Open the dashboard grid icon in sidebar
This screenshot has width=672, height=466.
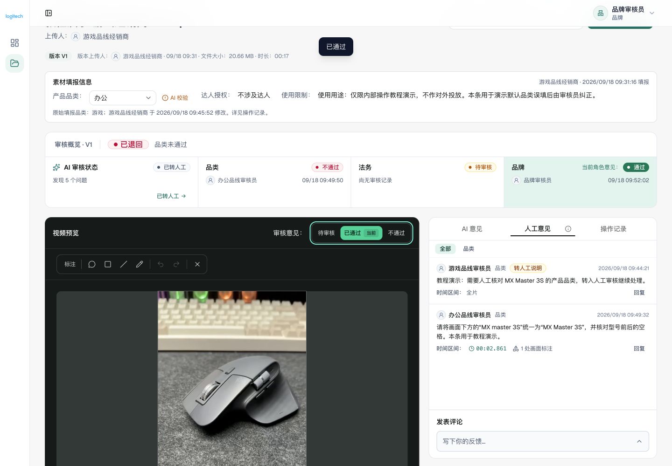[14, 43]
